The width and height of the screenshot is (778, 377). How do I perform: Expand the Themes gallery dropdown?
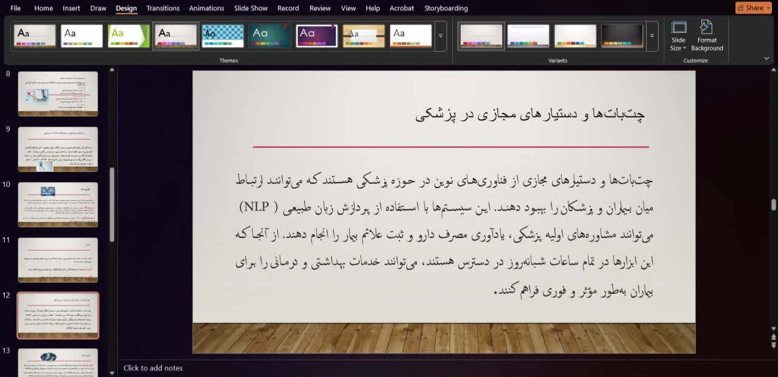441,36
